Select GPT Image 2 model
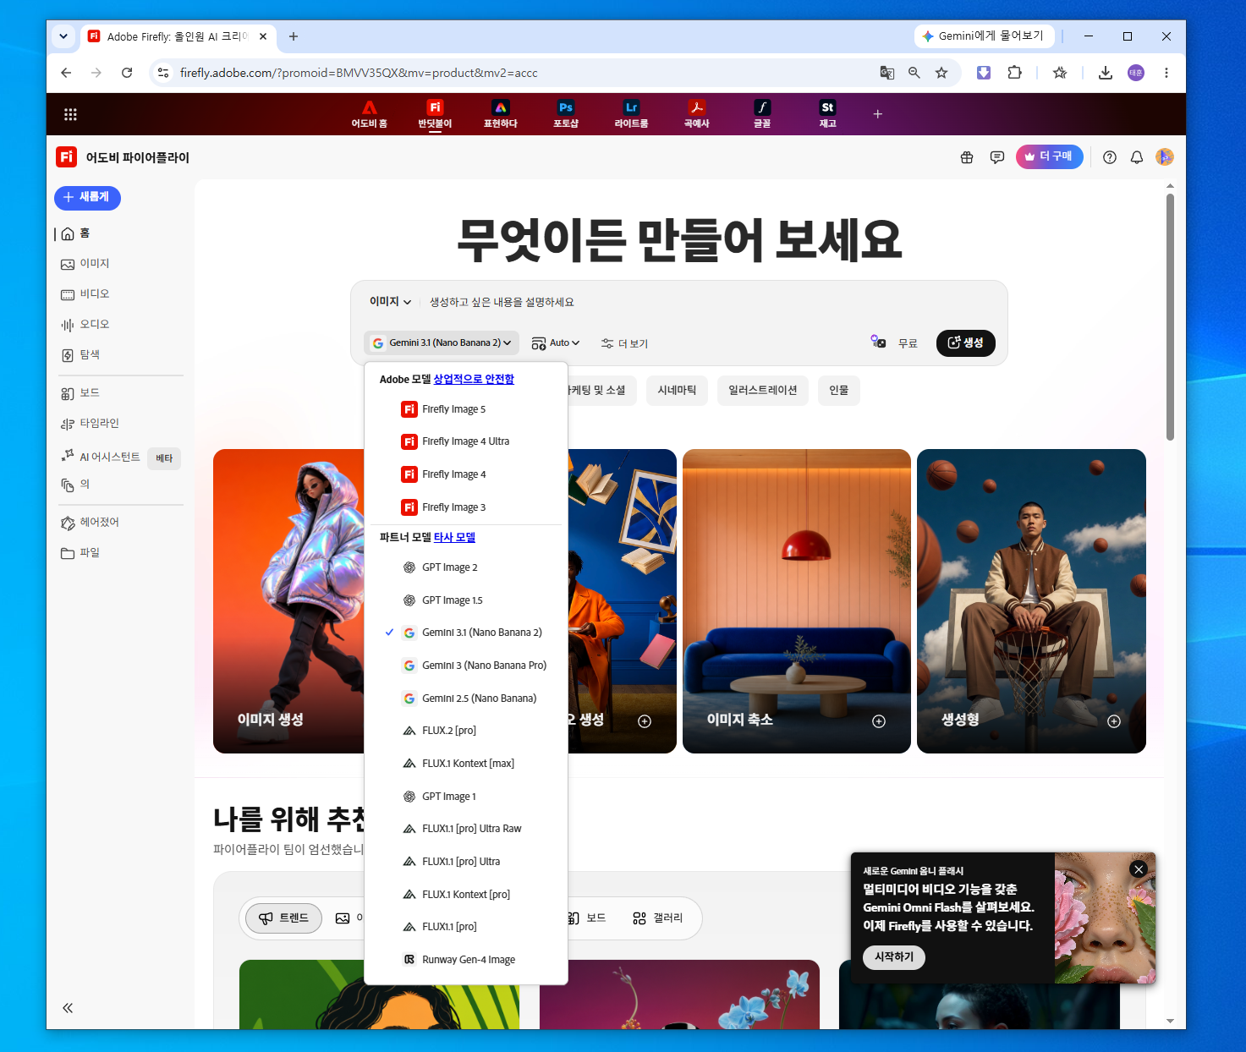 point(466,567)
